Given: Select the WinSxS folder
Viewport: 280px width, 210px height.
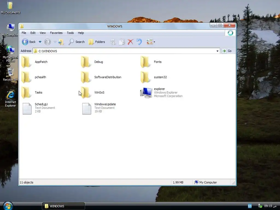Looking at the screenshot, I should (92, 92).
